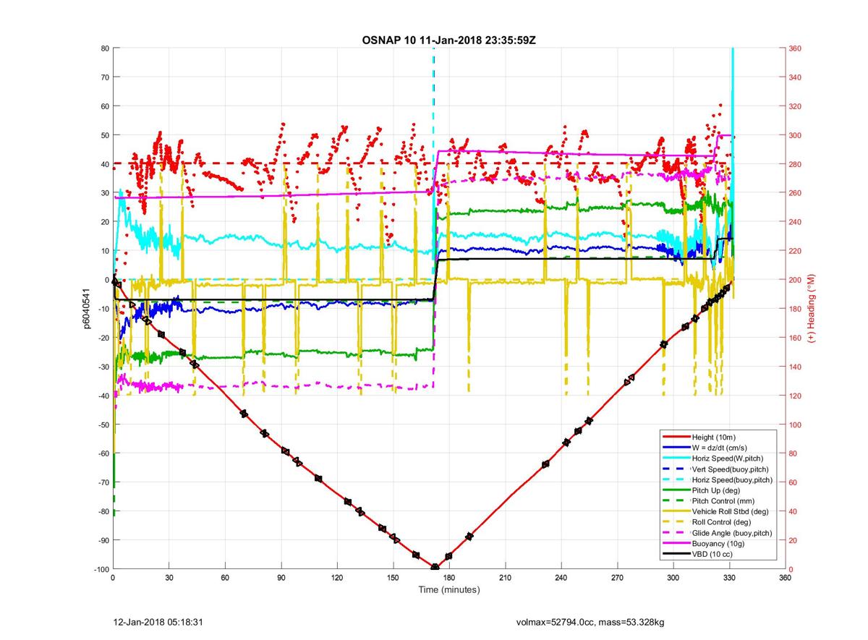Click tick label 70 on the left axis
The height and width of the screenshot is (640, 868).
click(104, 77)
